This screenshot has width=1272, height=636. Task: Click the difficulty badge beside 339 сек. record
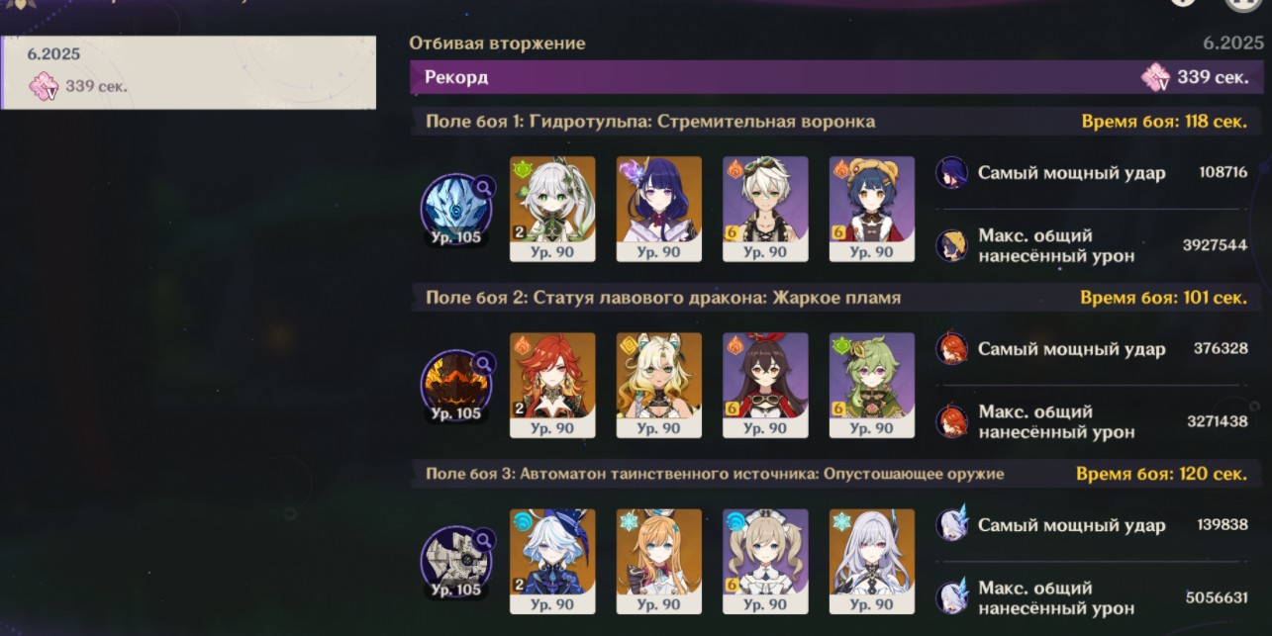pyautogui.click(x=1155, y=77)
